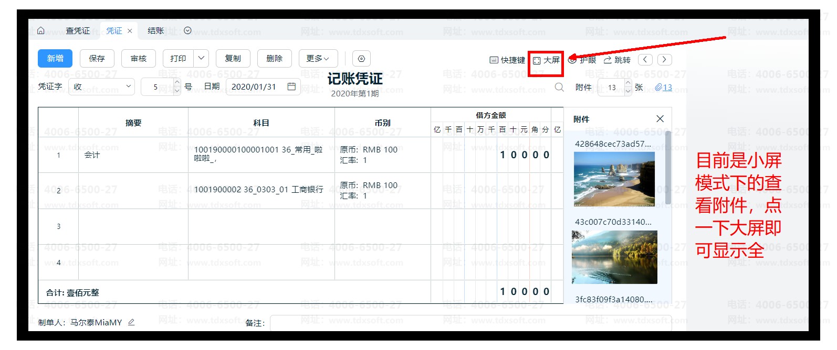The width and height of the screenshot is (837, 350).
Task: Go to previous voucher with left arrow
Action: (645, 60)
